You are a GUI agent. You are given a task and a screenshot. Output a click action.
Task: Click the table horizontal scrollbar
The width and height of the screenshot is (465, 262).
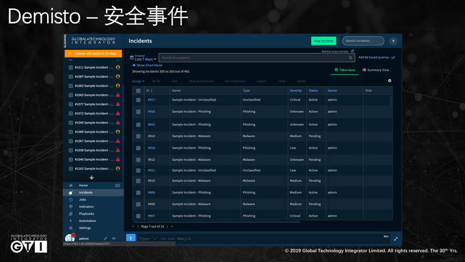click(216, 222)
